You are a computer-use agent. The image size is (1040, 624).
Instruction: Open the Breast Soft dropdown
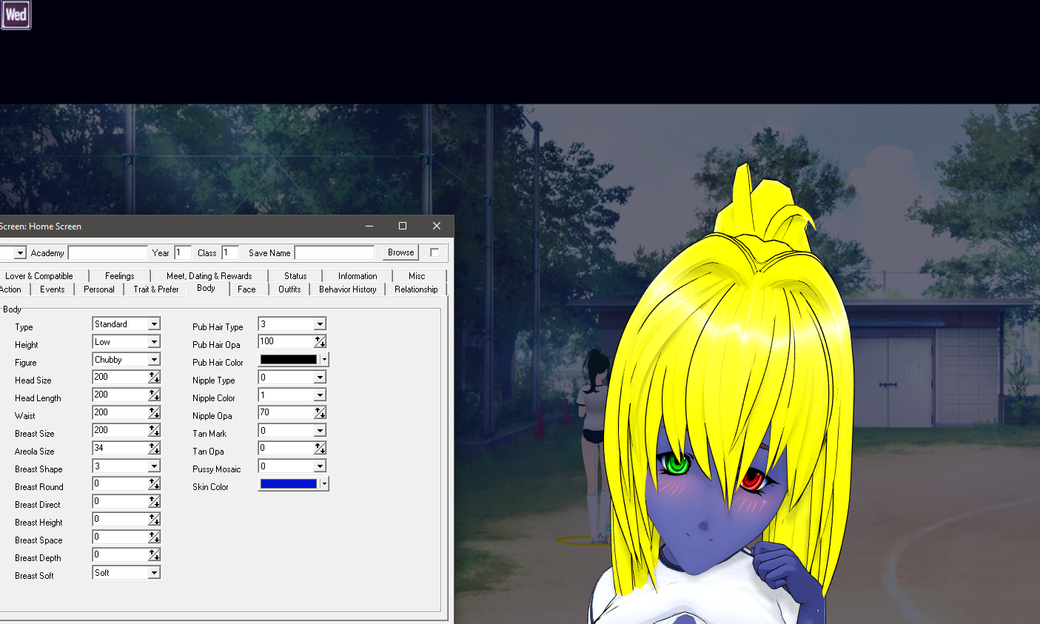tap(154, 573)
